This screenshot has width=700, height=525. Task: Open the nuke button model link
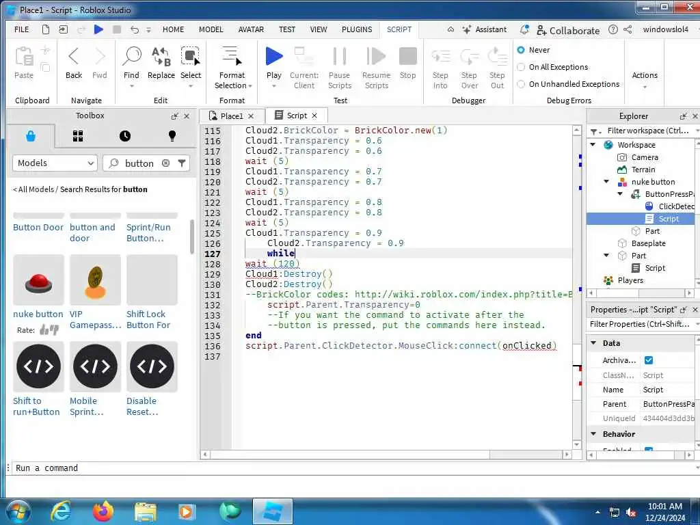coord(38,314)
